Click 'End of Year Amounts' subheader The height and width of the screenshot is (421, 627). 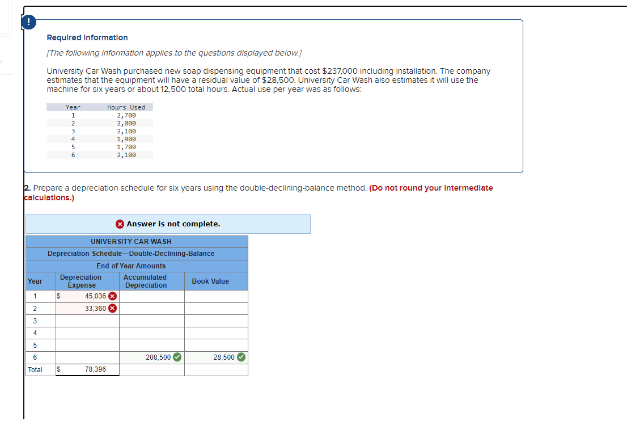[131, 266]
